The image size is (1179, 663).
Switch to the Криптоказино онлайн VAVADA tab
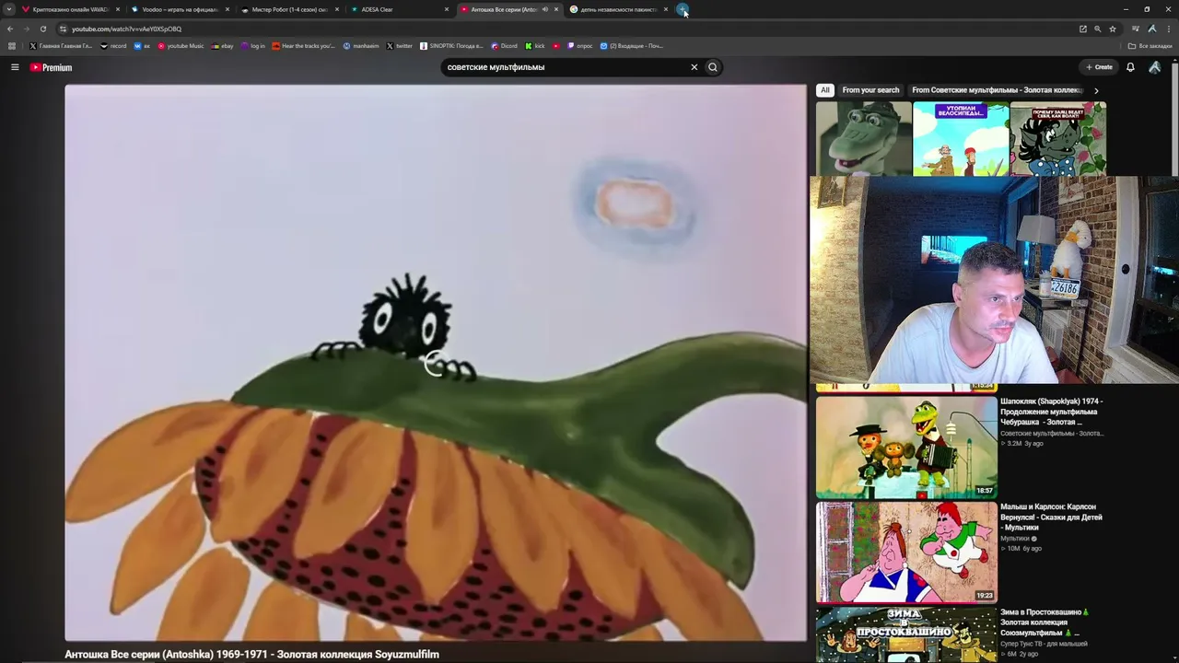coord(71,9)
